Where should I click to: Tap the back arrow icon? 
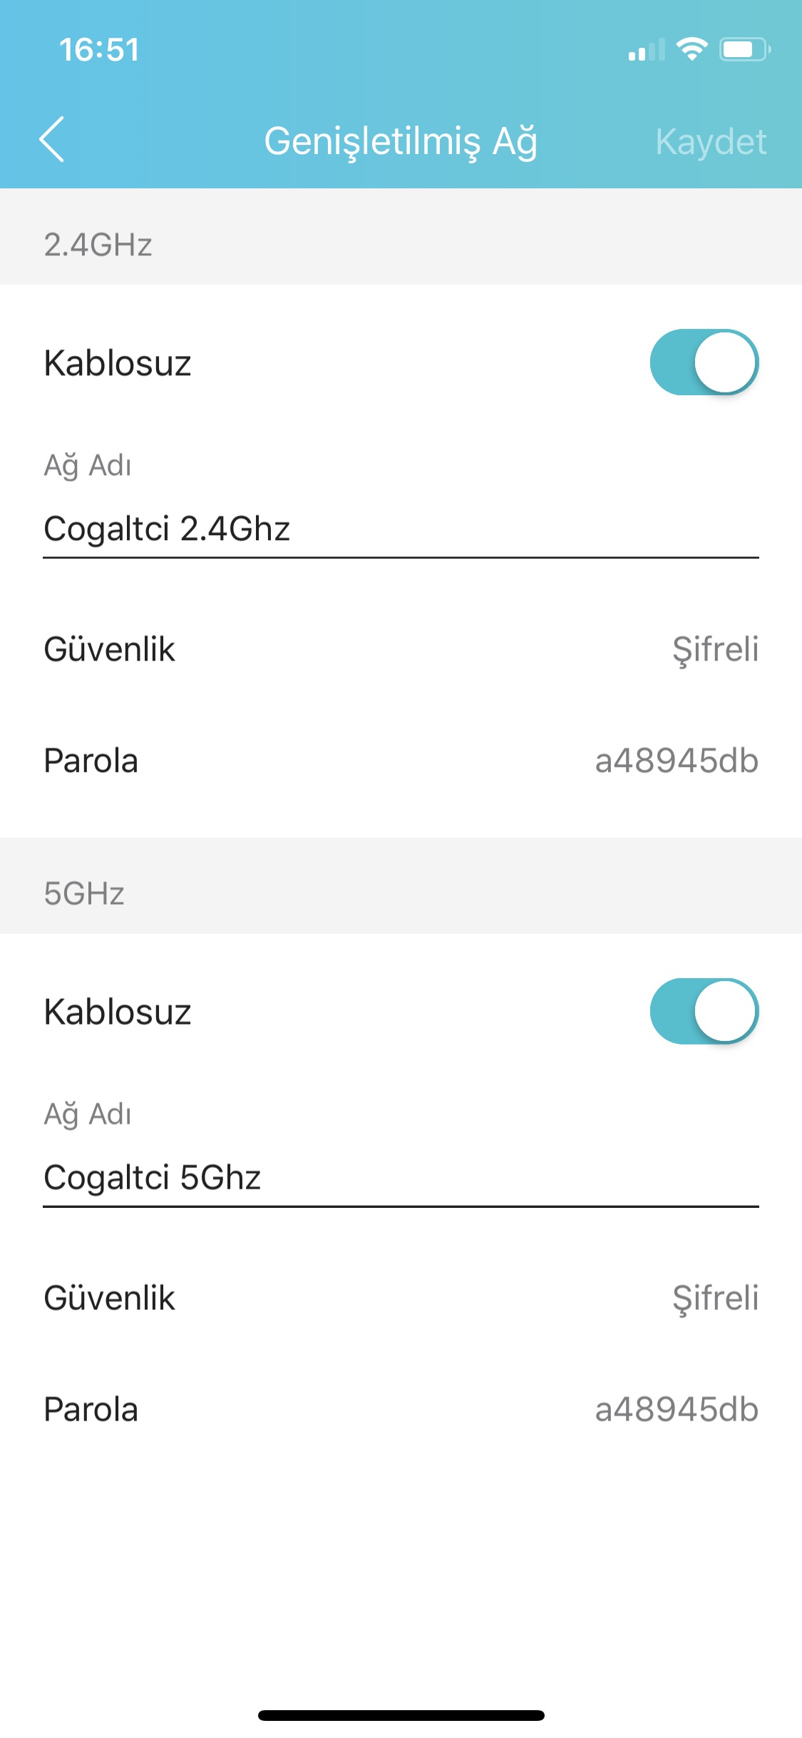coord(52,140)
